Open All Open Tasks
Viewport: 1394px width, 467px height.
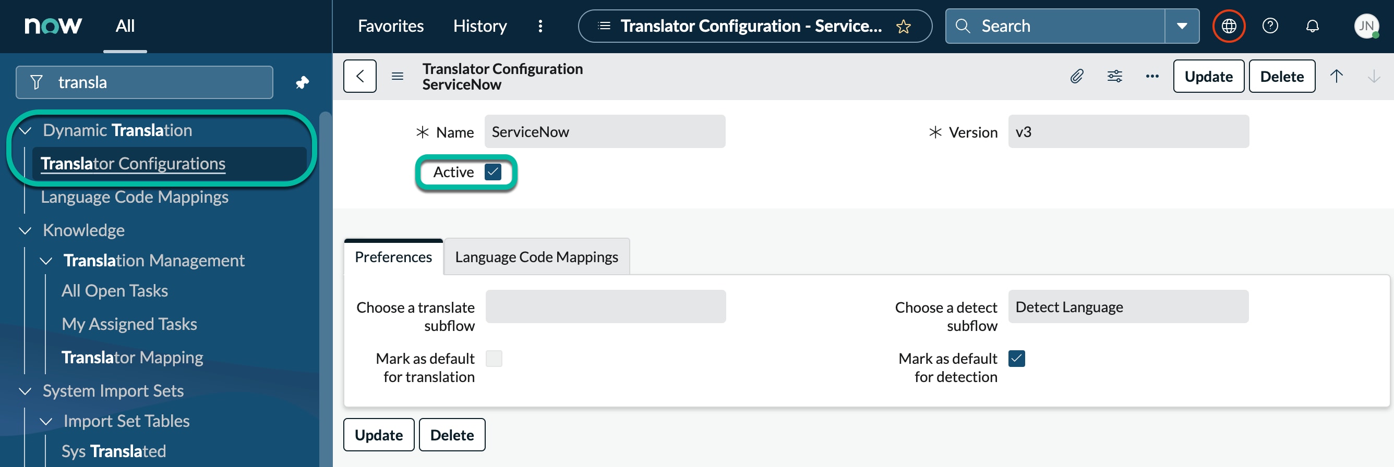[115, 291]
